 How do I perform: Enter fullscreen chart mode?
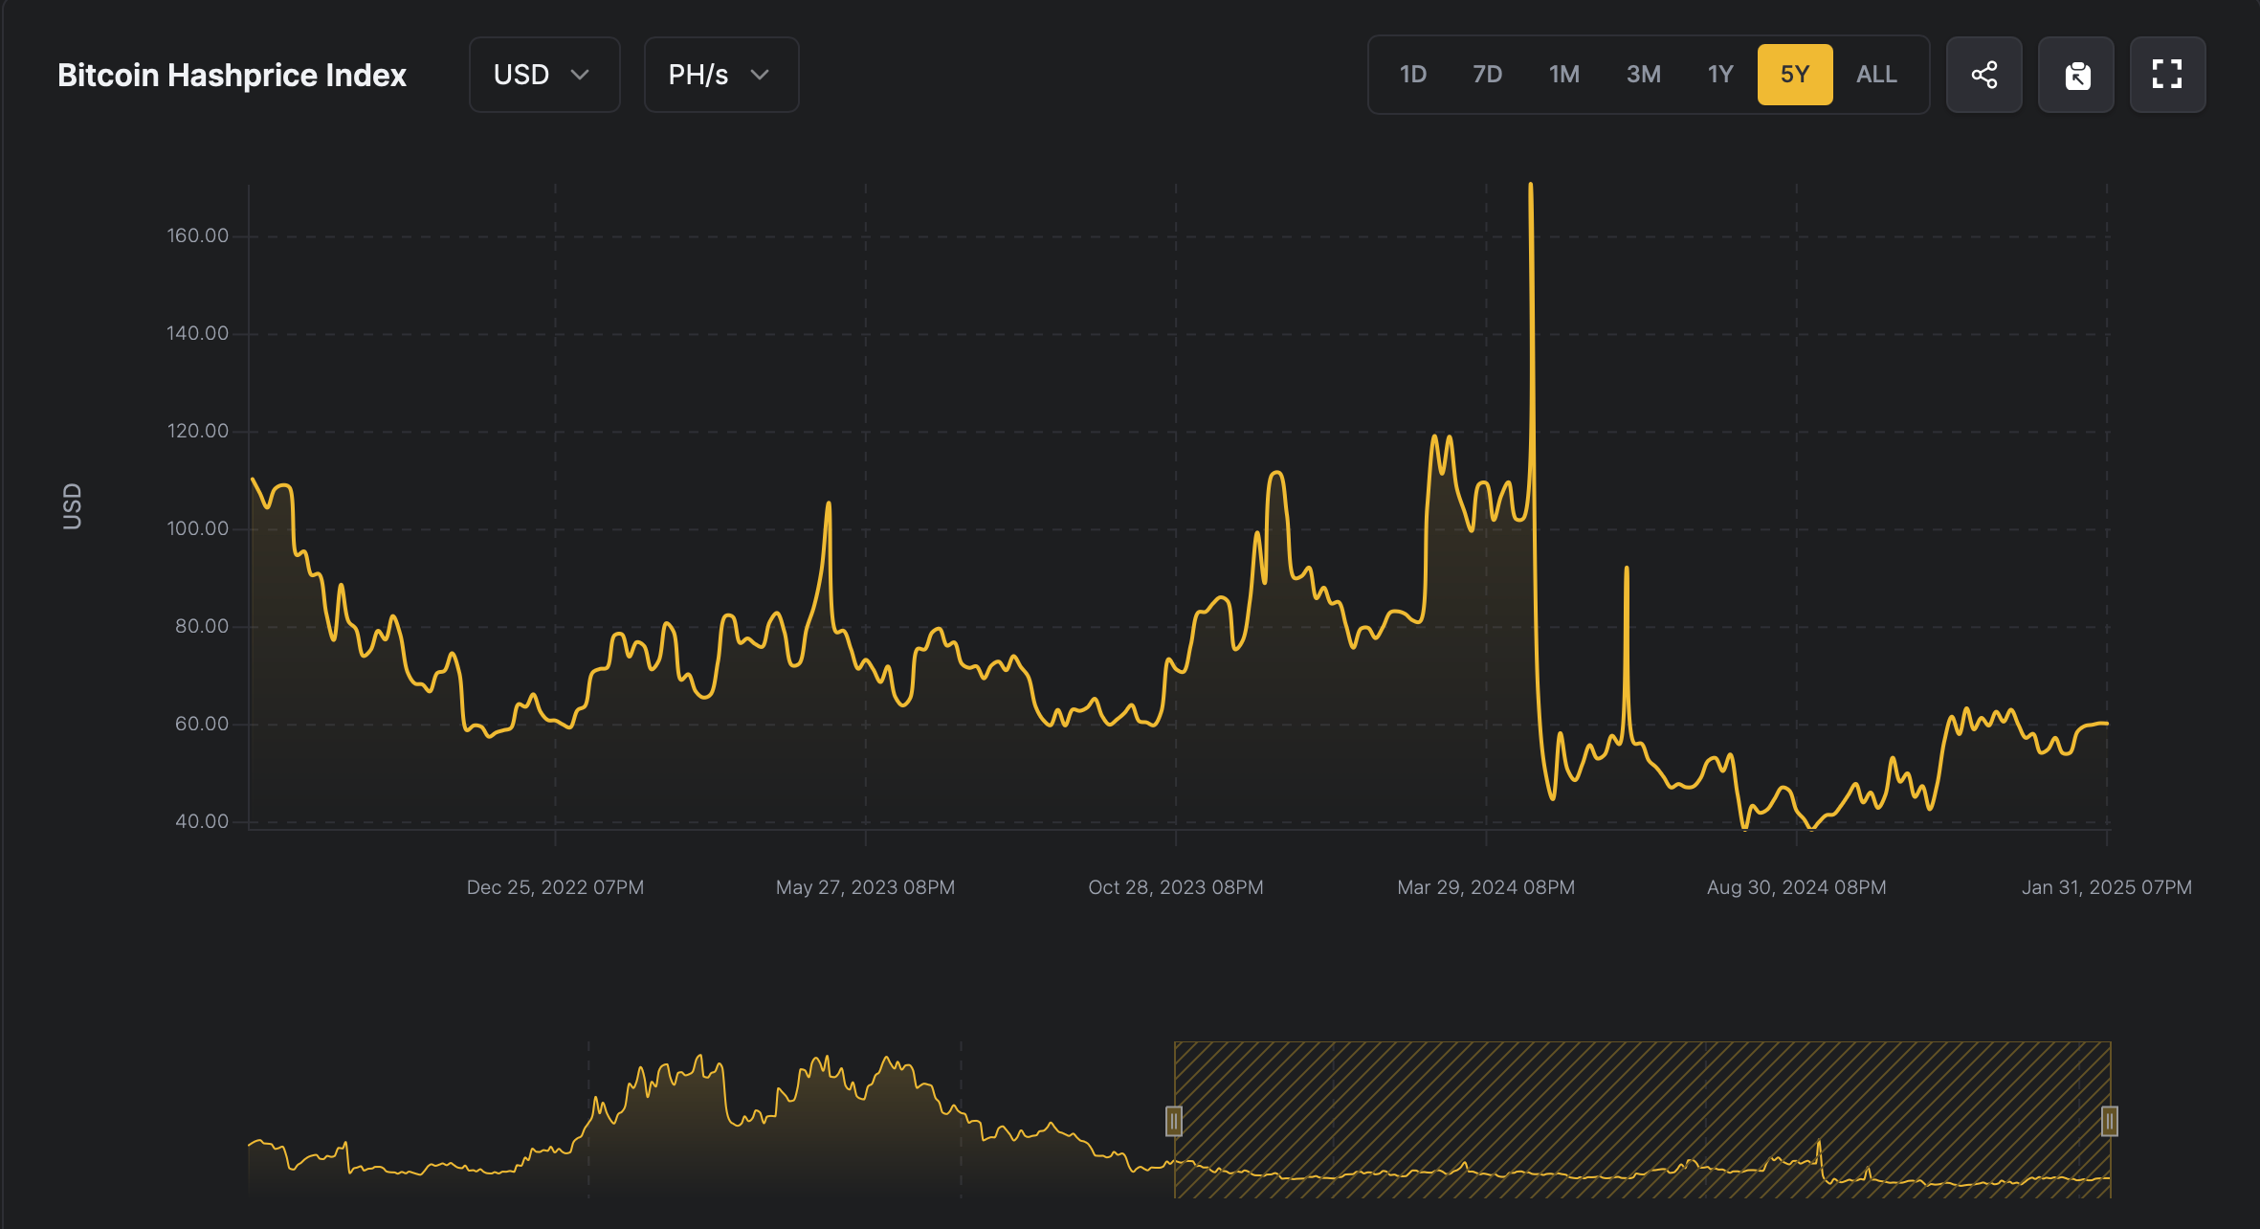point(2167,75)
